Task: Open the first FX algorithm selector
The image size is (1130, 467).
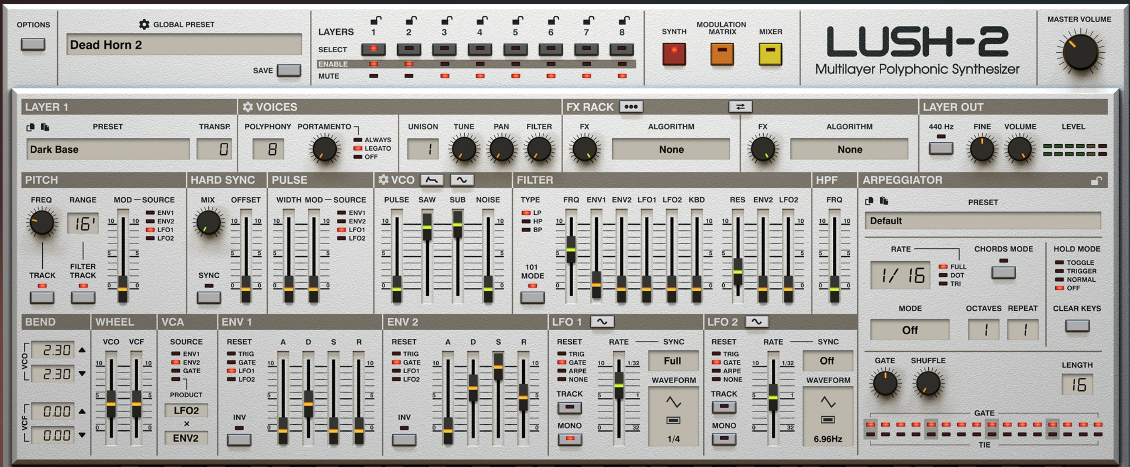Action: [x=671, y=149]
